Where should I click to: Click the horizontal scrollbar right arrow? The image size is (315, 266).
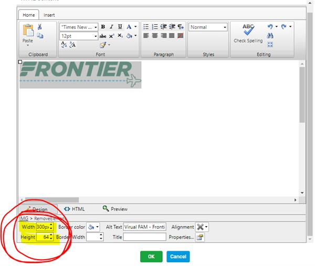[x=295, y=200]
